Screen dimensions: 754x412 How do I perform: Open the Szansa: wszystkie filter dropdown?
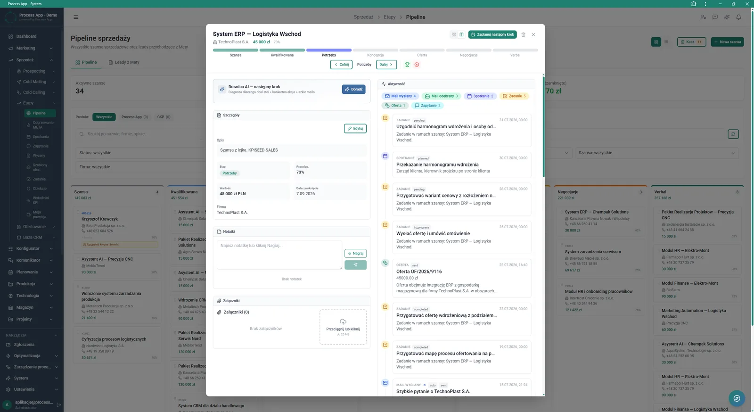(x=656, y=153)
